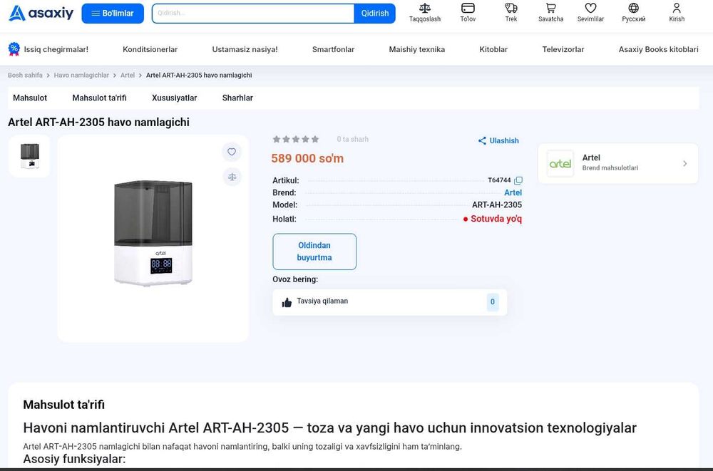Expand Artel Brend mahsulotlari chevron
Image resolution: width=713 pixels, height=471 pixels.
pos(684,164)
